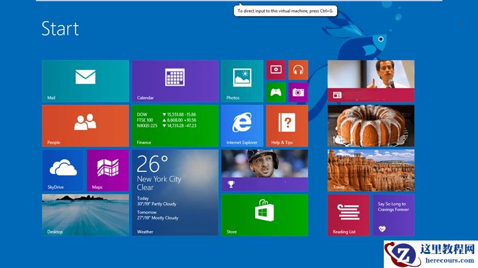Click the 'Tomorrow' forecast text
Image resolution: width=478 pixels, height=268 pixels.
[x=147, y=212]
